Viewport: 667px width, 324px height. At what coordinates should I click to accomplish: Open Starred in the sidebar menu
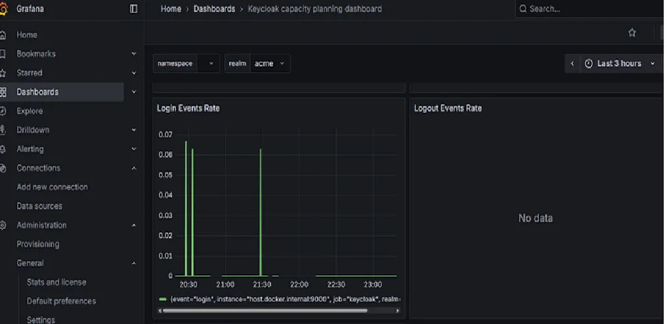(x=30, y=73)
